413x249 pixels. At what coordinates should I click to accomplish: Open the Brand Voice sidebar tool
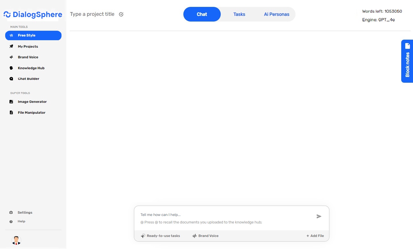click(x=28, y=57)
